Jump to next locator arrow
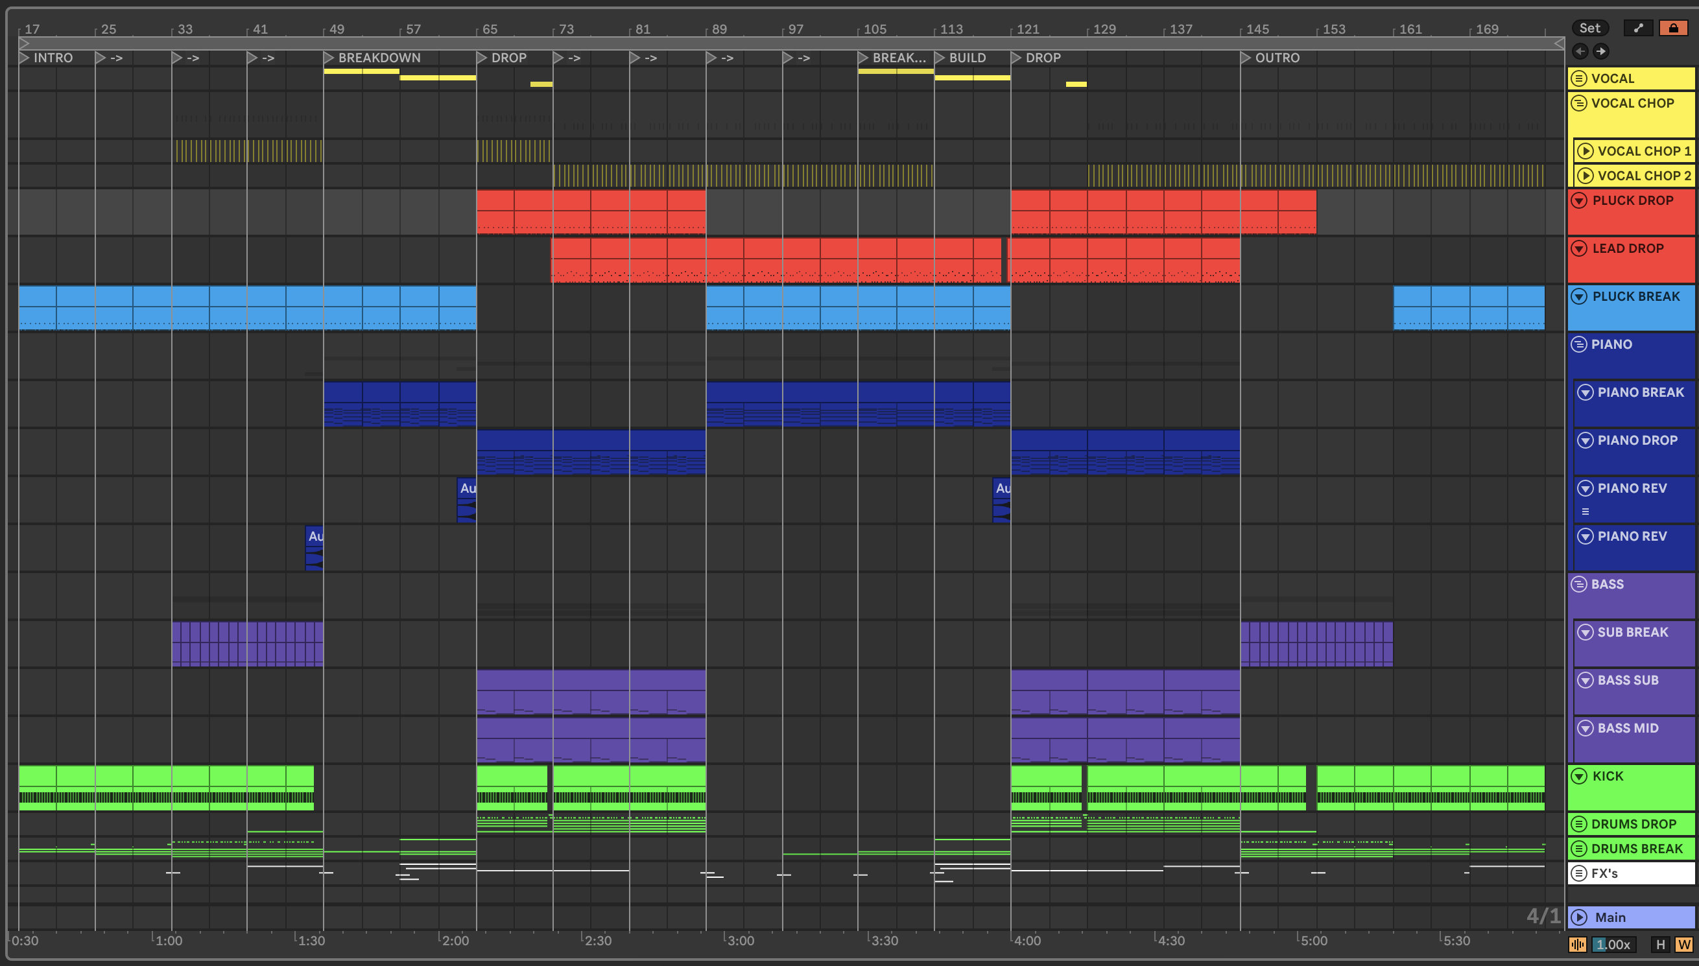Screen dimensions: 1699x966 tap(1601, 51)
